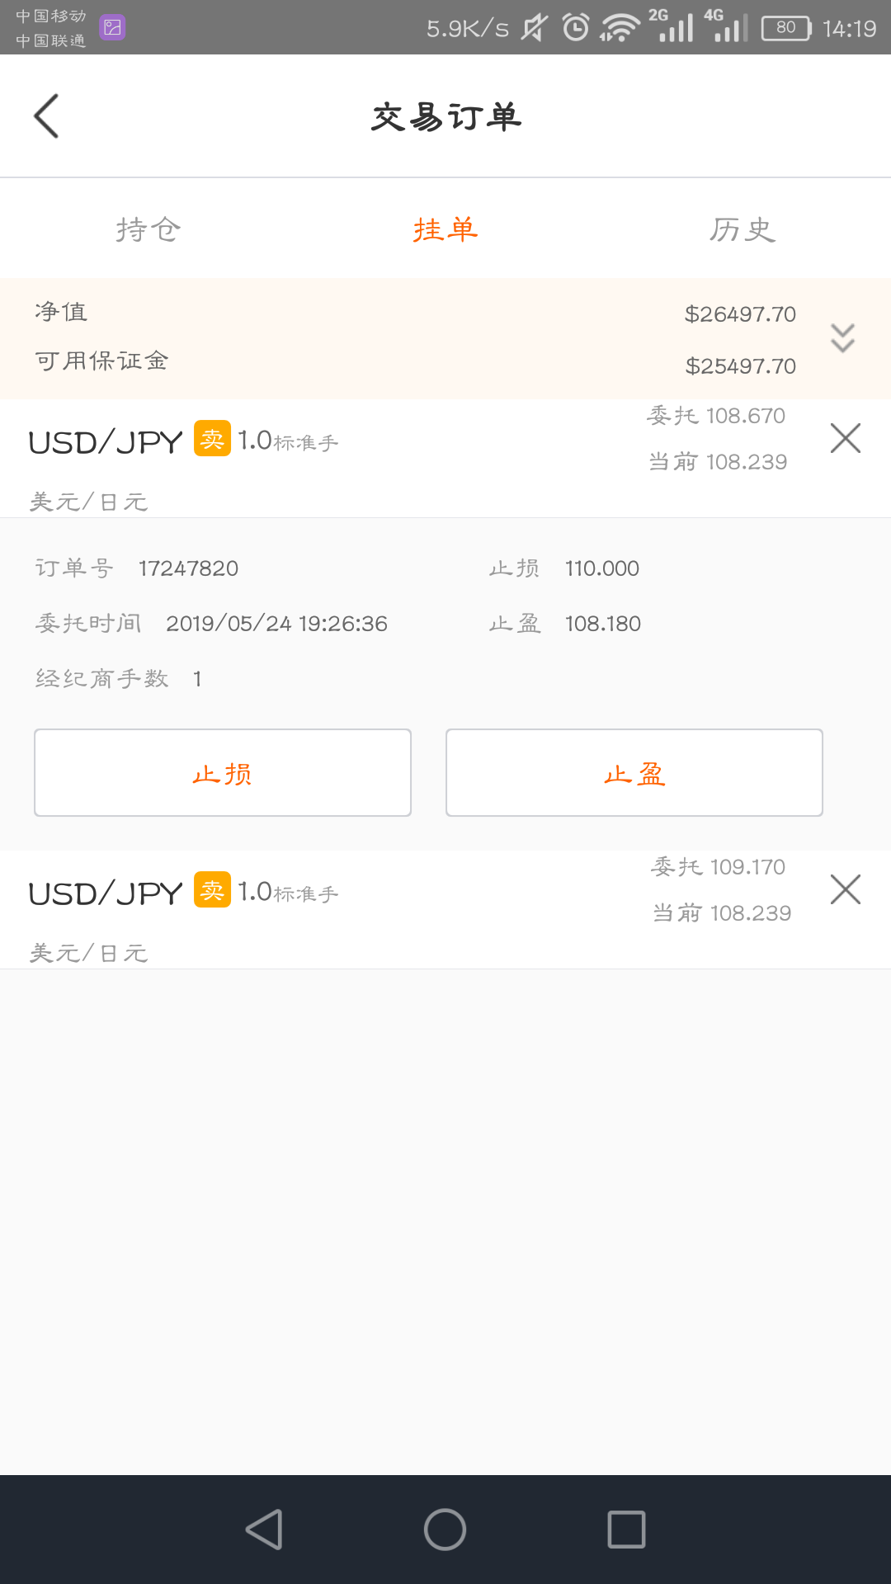Tap the Android home circle icon
The image size is (891, 1584).
point(445,1530)
